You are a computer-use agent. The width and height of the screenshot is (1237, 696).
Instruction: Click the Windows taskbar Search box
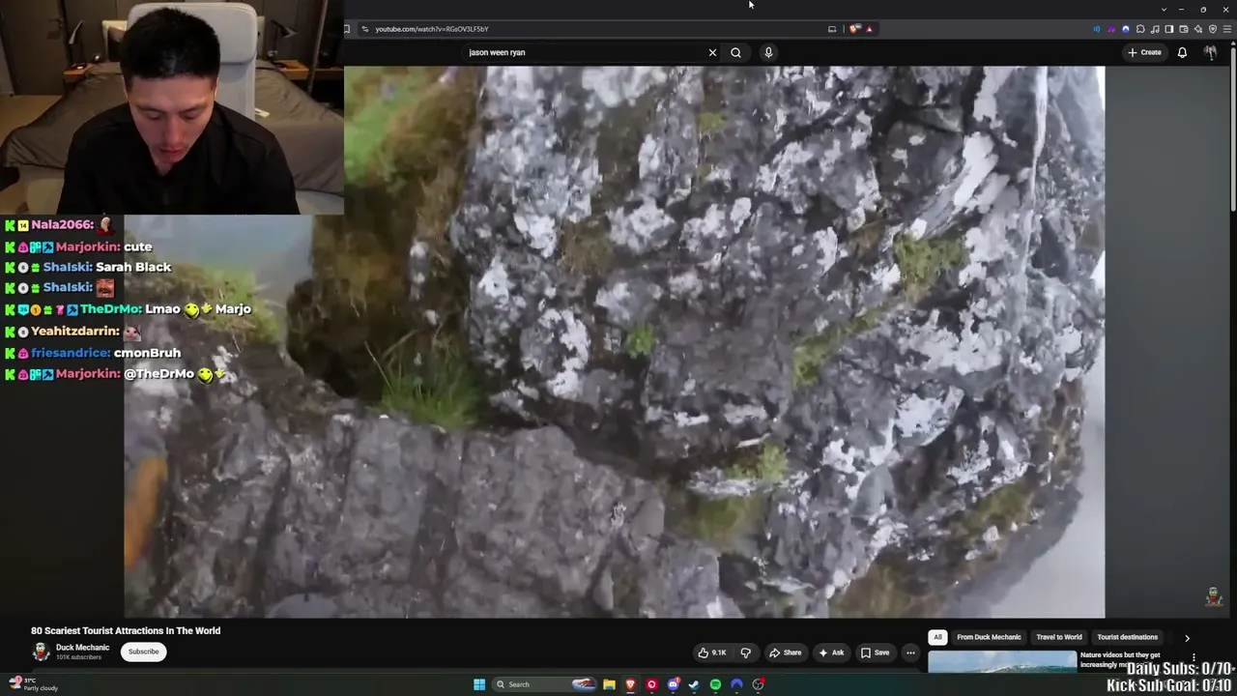point(545,684)
